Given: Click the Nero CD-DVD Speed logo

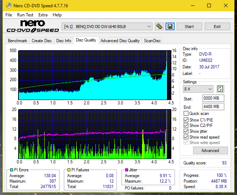Looking at the screenshot, I should pos(33,27).
